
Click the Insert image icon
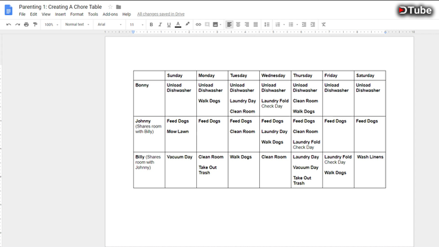tap(215, 25)
